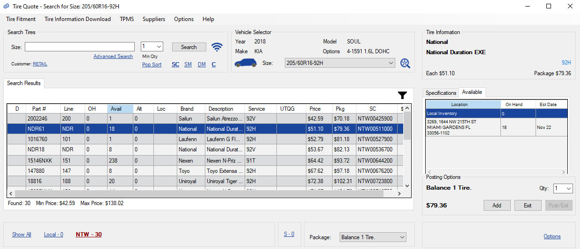Click the black filter funnel icon
Screen dimensions: 580x249
pos(402,95)
